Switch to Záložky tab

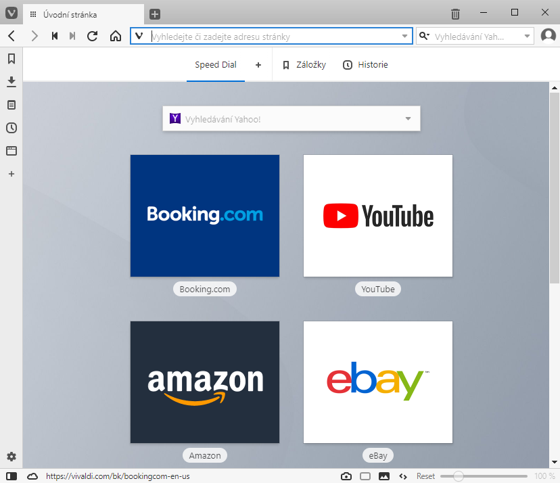point(304,65)
